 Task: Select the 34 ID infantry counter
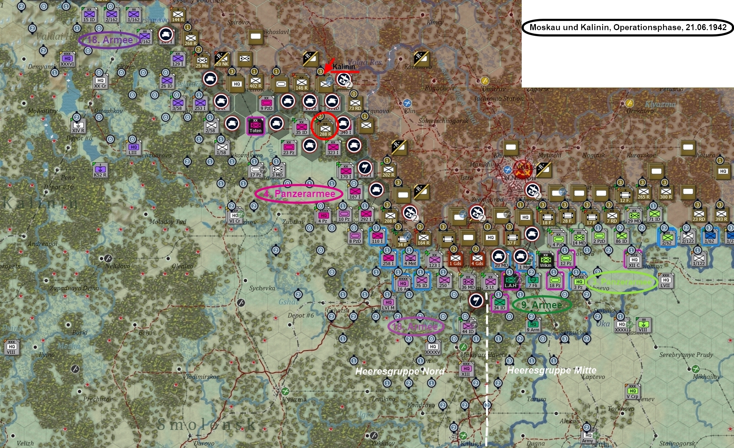tap(499, 303)
